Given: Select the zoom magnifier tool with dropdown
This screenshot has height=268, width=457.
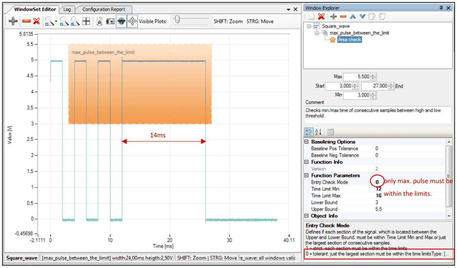Looking at the screenshot, I should pos(49,21).
